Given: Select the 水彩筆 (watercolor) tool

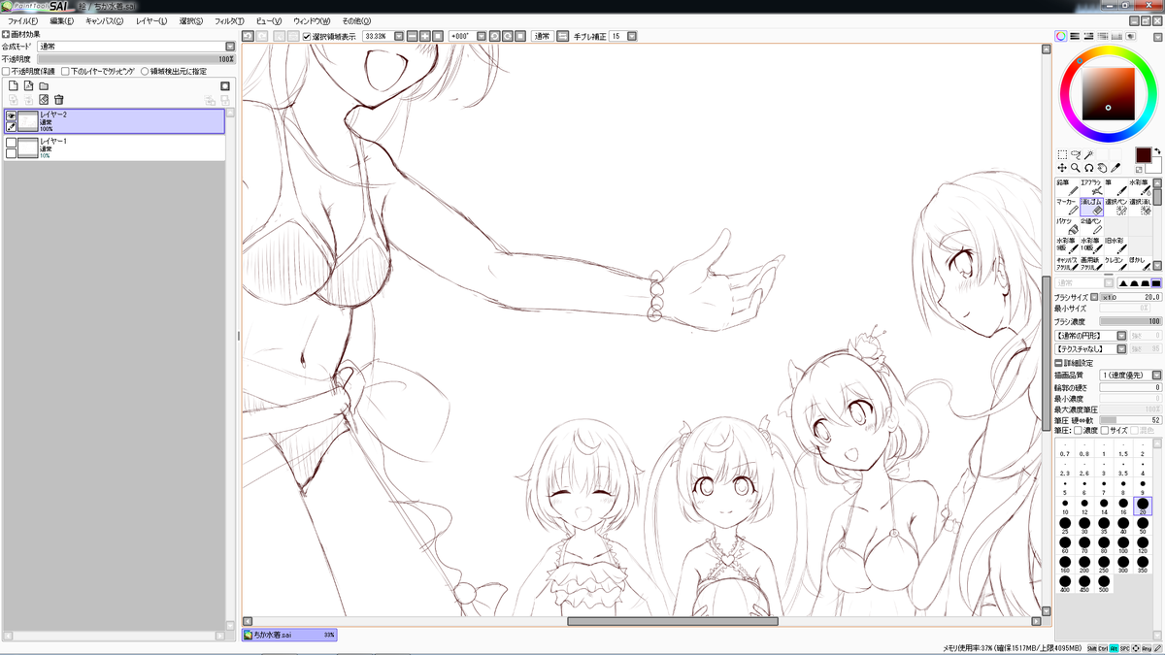Looking at the screenshot, I should point(1139,186).
